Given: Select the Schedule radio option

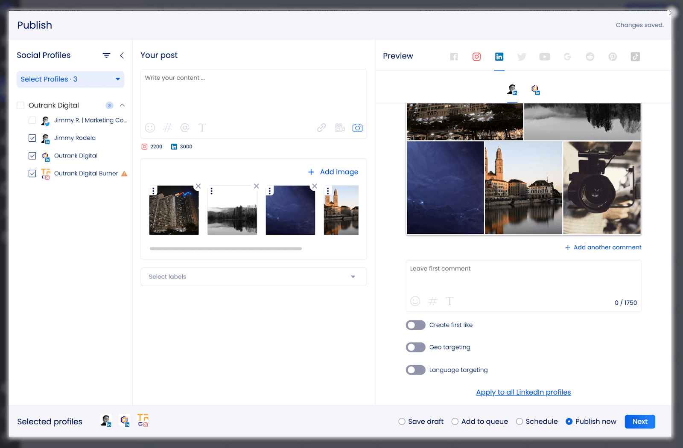Looking at the screenshot, I should pyautogui.click(x=519, y=421).
